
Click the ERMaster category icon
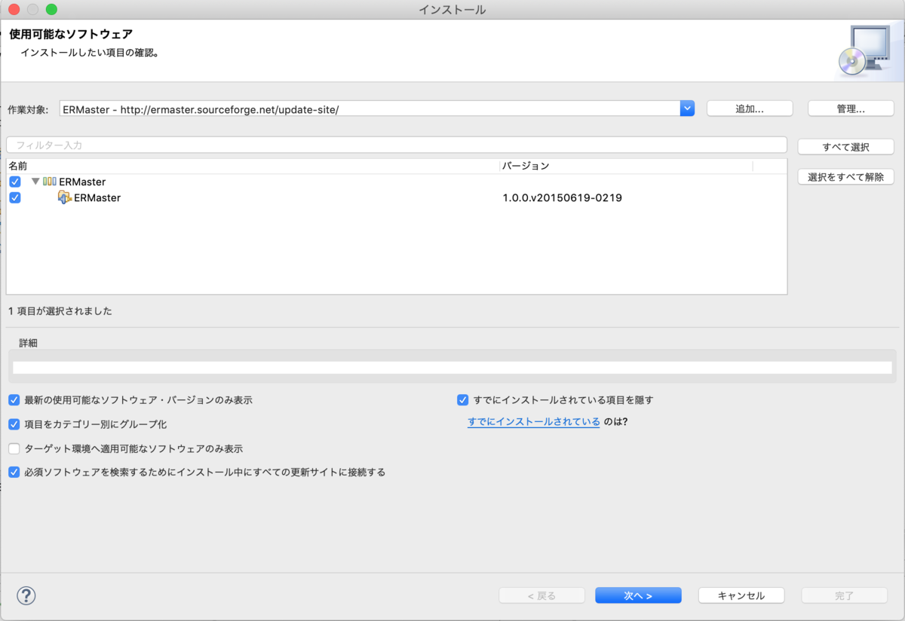(x=50, y=182)
